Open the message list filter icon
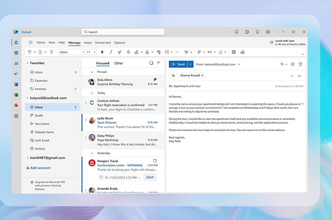The height and width of the screenshot is (220, 332). [x=158, y=63]
